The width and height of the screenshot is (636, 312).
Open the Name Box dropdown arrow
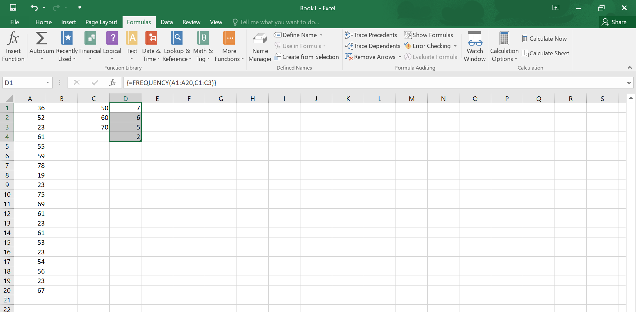[x=47, y=83]
